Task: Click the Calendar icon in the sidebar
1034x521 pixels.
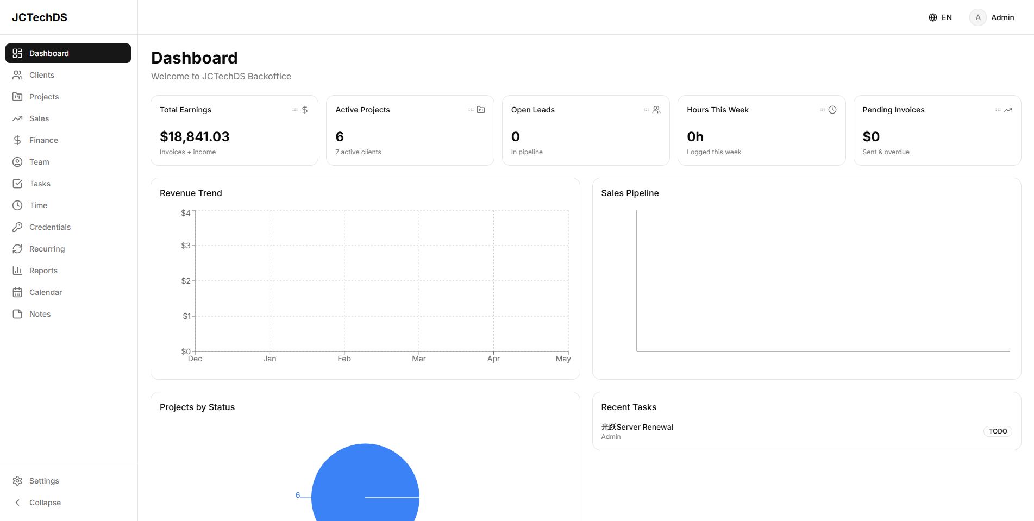Action: pyautogui.click(x=17, y=292)
